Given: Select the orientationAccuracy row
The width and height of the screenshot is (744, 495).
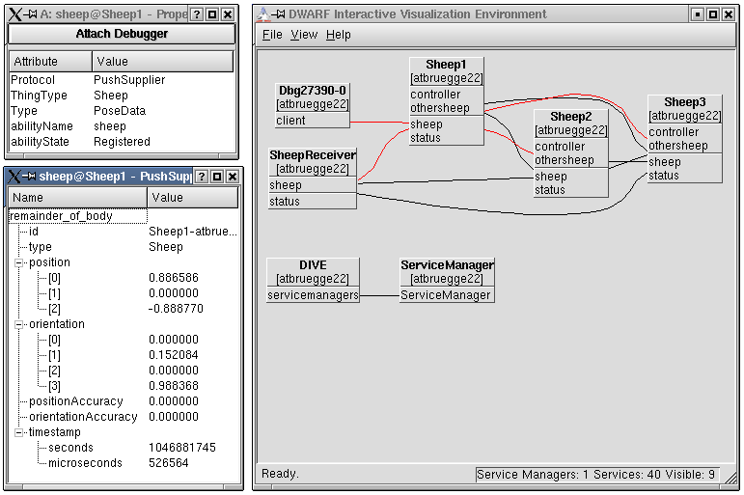Looking at the screenshot, I should pyautogui.click(x=124, y=417).
